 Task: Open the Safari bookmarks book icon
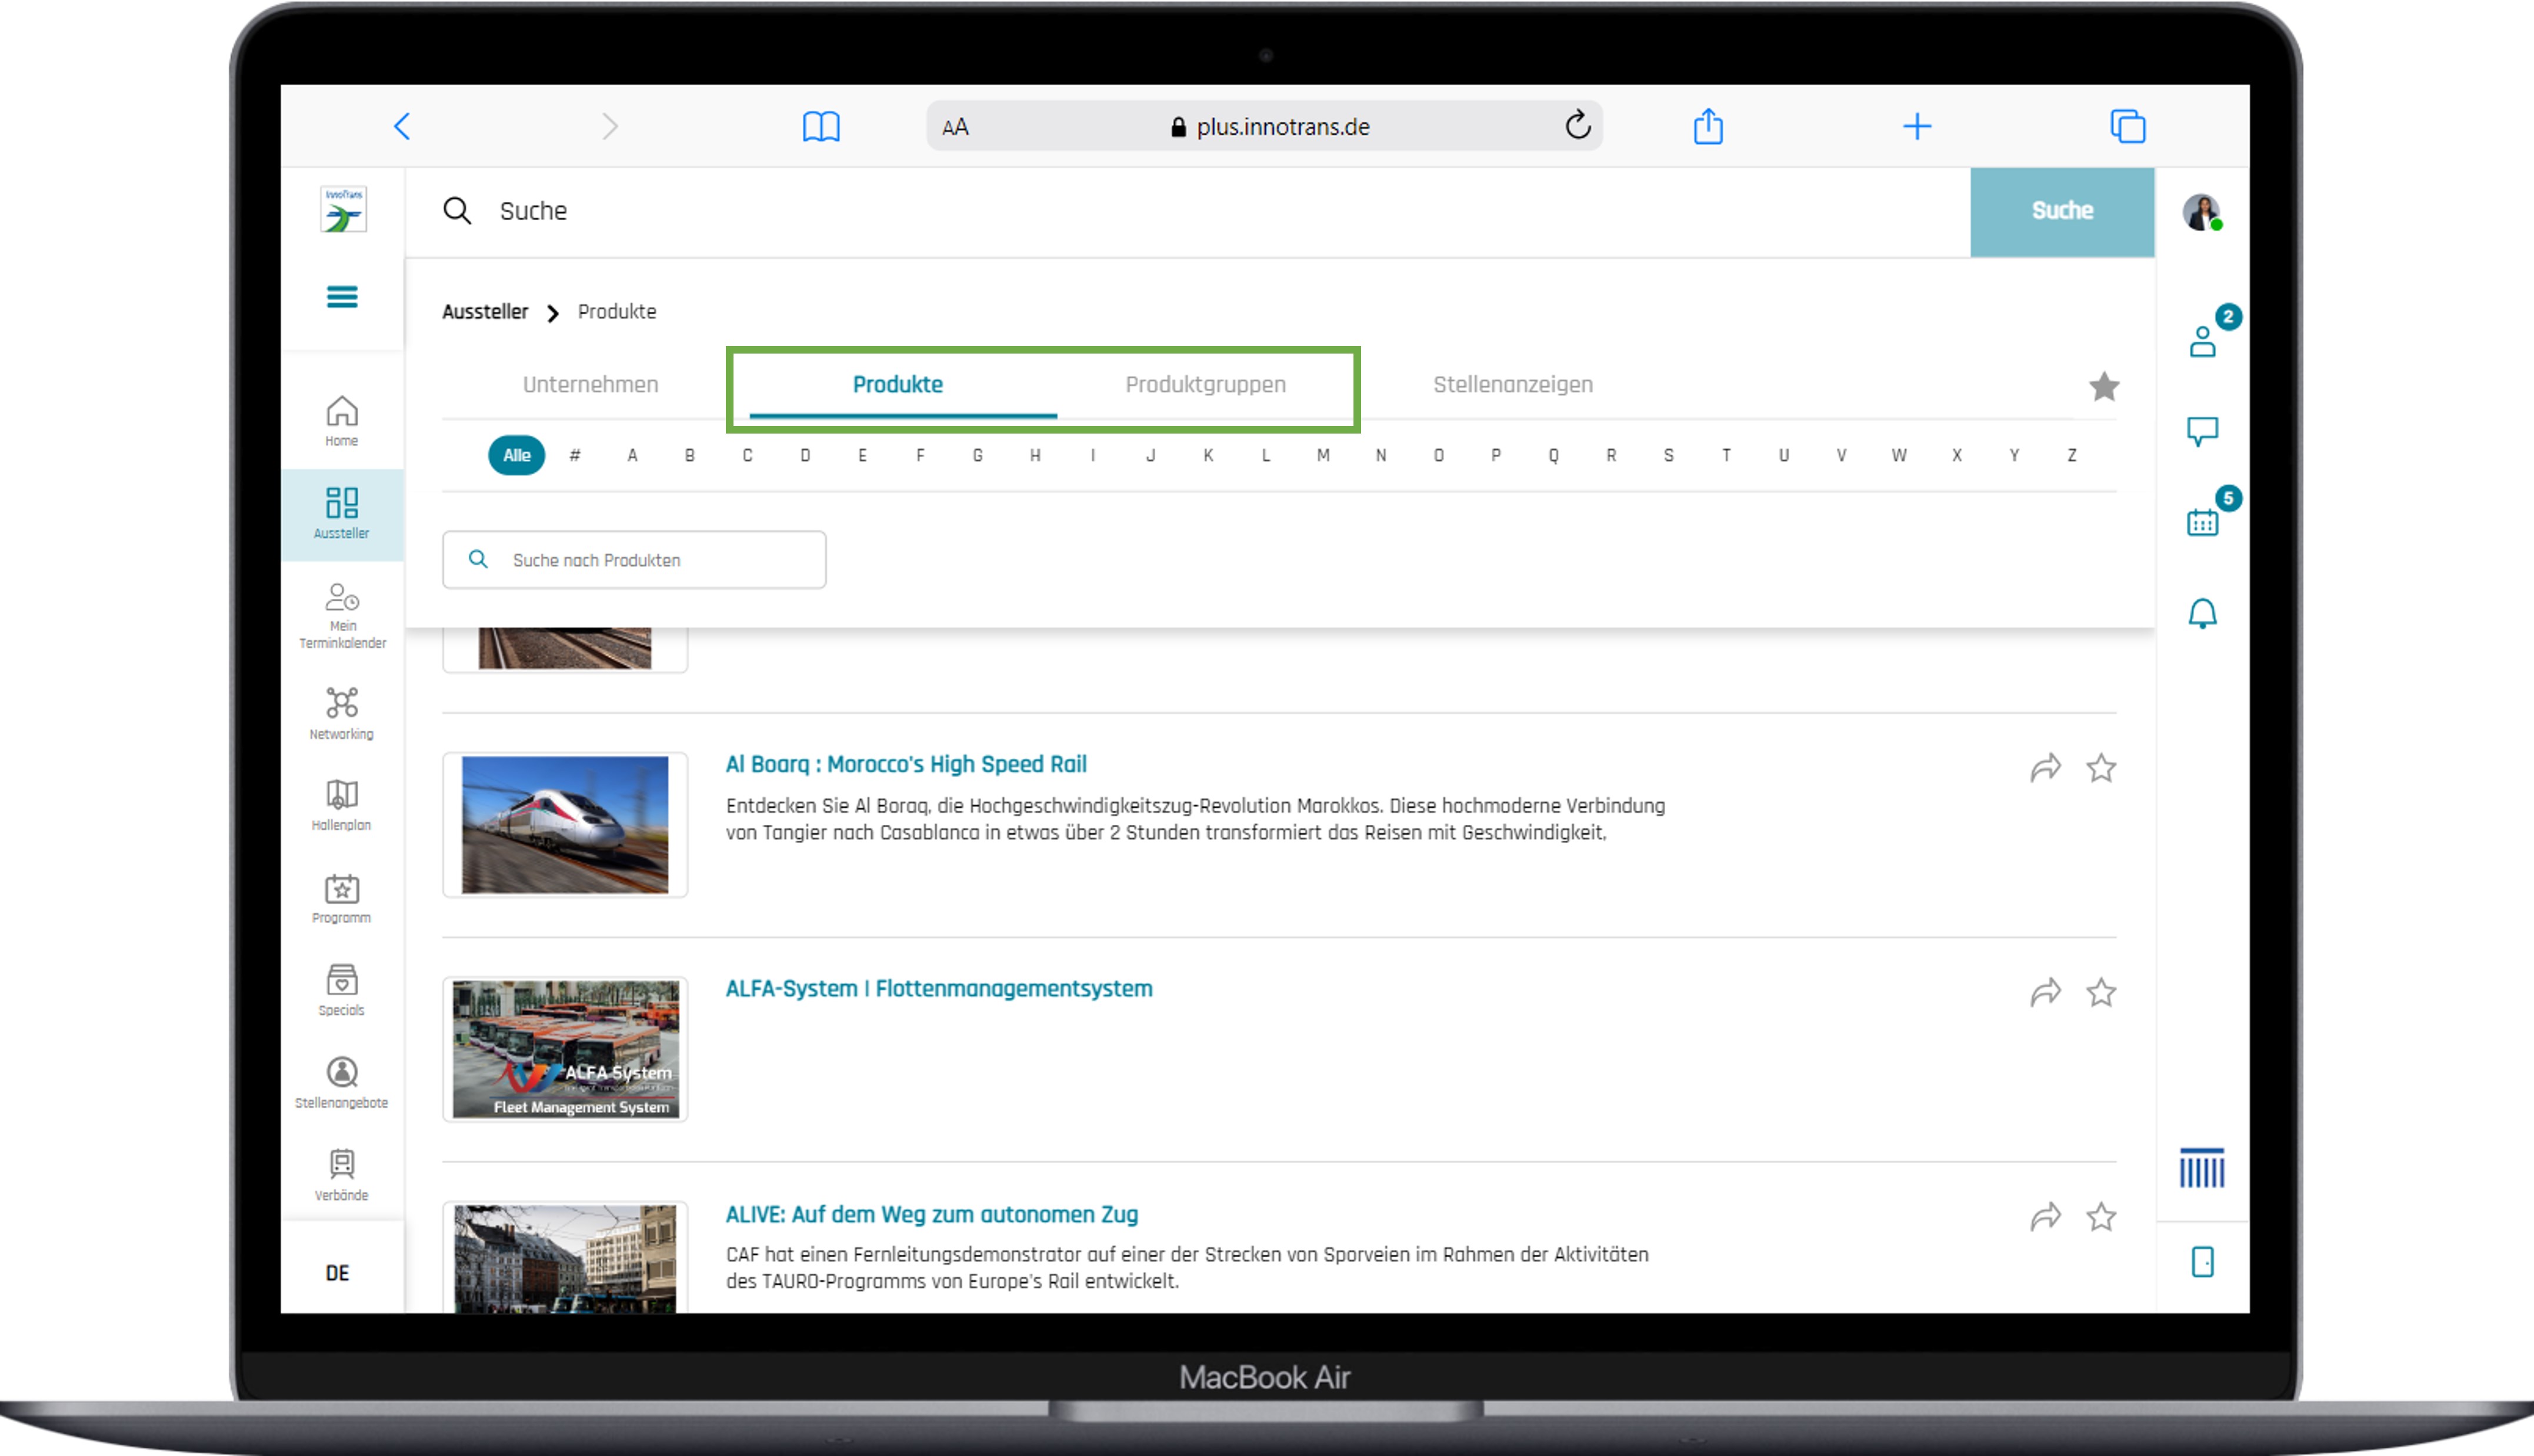tap(821, 127)
